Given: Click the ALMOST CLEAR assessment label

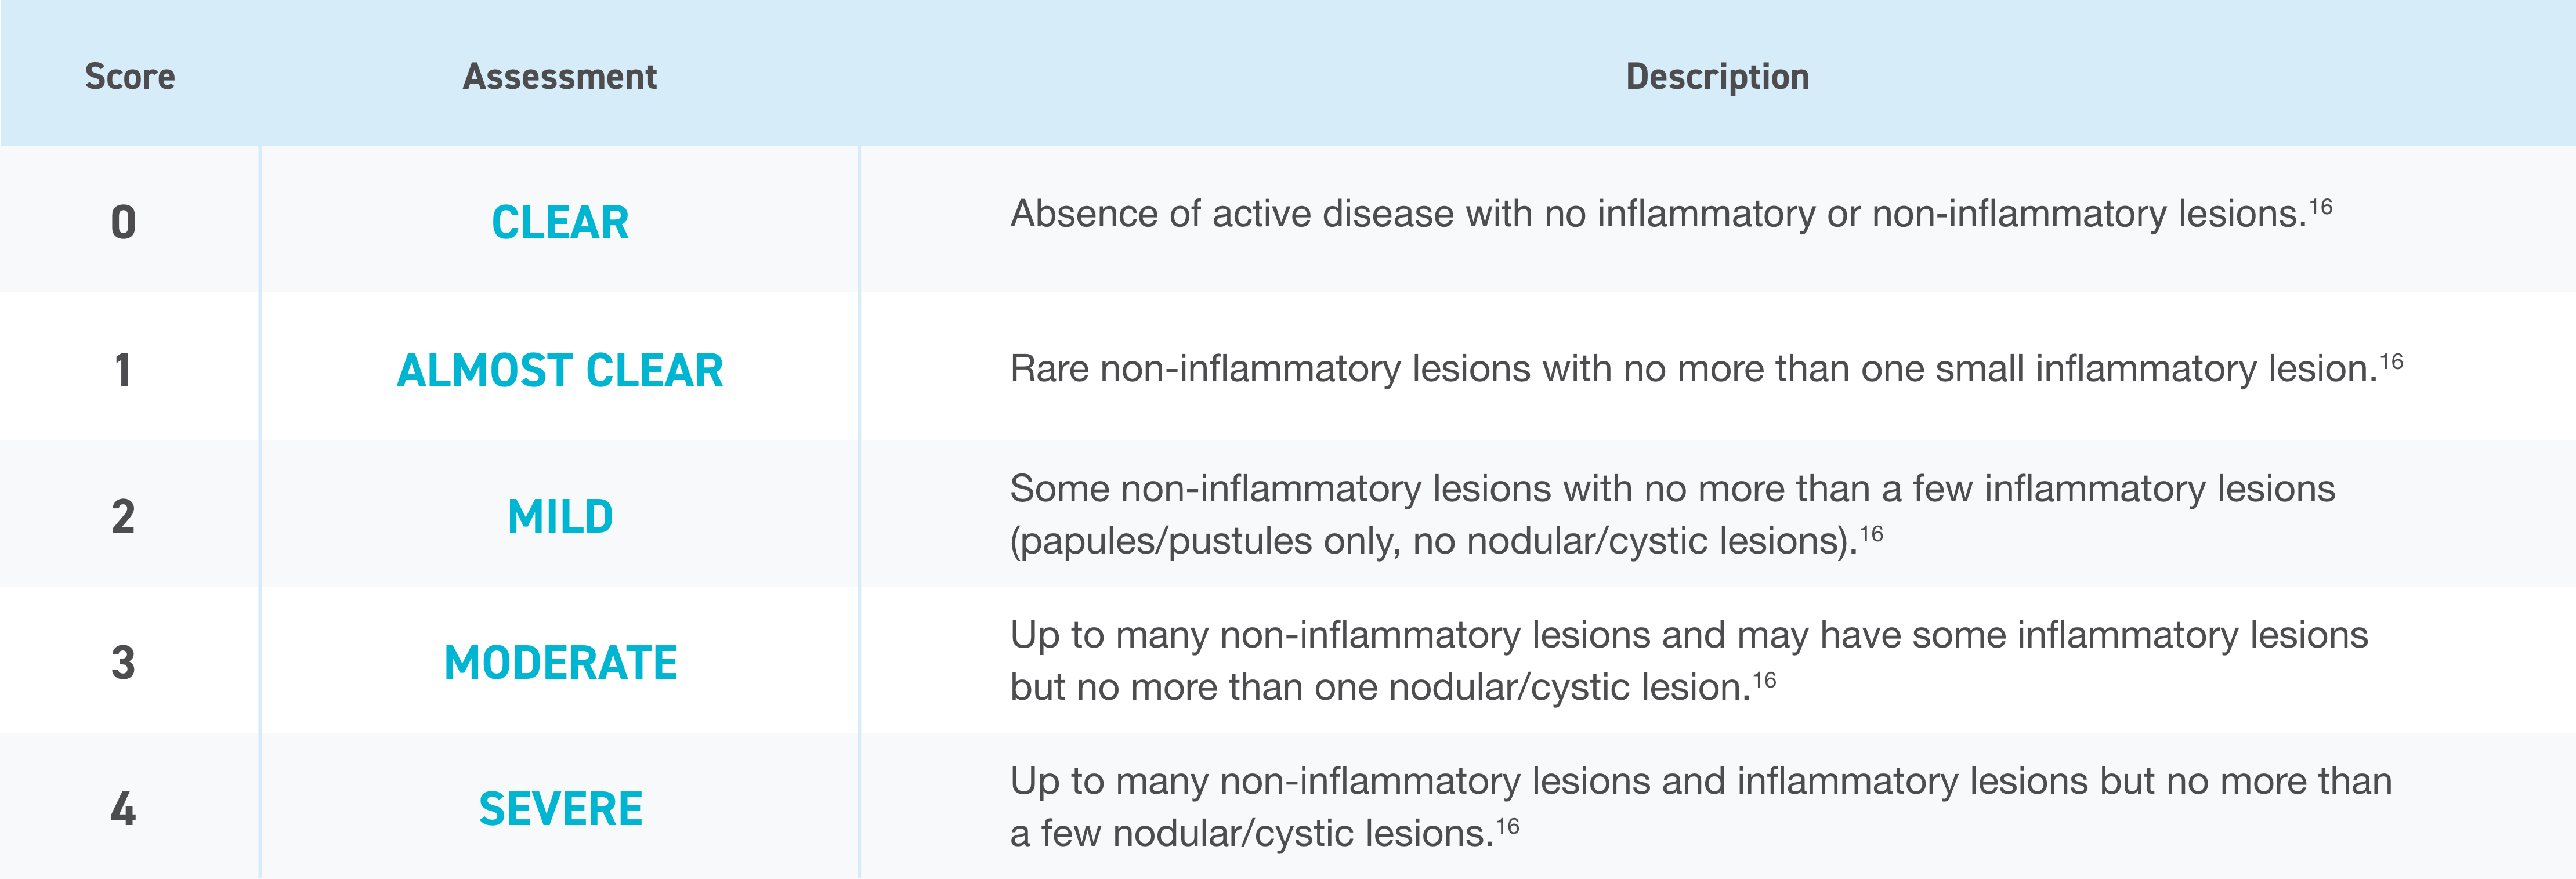Looking at the screenshot, I should [560, 370].
